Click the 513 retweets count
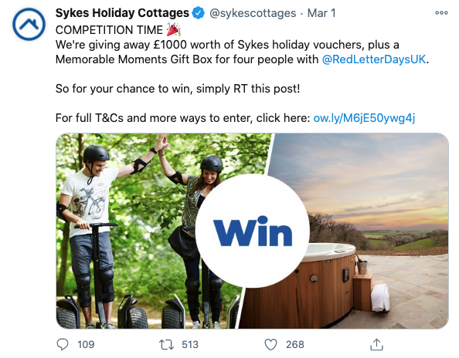 [x=190, y=345]
